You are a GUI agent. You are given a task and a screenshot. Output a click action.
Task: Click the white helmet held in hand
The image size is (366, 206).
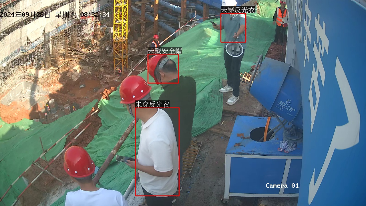(x=234, y=49)
